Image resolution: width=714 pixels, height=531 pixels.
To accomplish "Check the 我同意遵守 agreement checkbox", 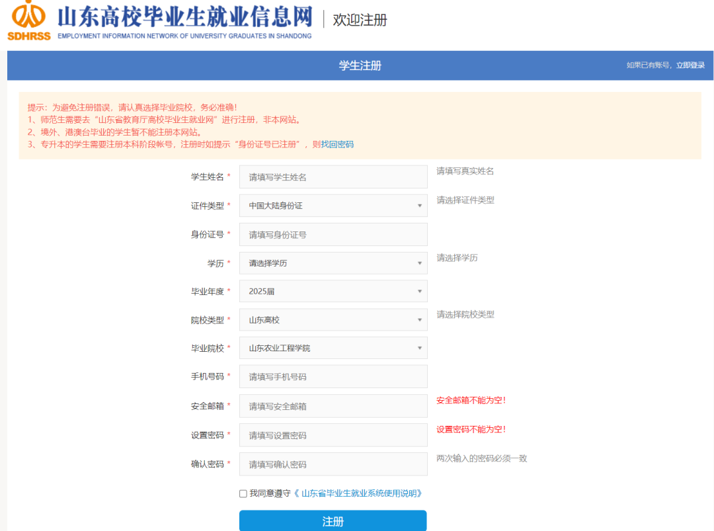I will coord(243,493).
